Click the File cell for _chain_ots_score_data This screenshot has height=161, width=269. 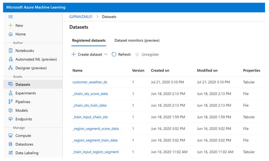[246, 94]
